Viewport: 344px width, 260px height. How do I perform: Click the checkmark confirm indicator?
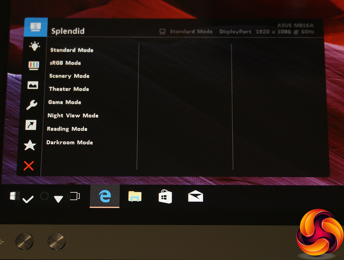(x=28, y=199)
